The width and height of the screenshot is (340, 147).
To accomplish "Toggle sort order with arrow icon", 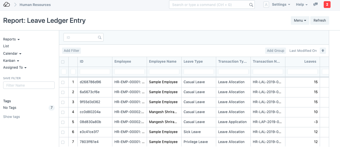I will point(323,51).
